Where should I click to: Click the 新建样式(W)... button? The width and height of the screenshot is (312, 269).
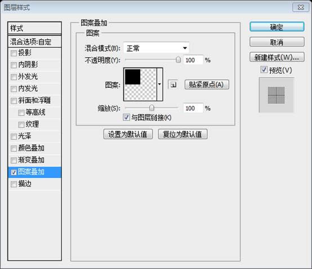tap(277, 57)
